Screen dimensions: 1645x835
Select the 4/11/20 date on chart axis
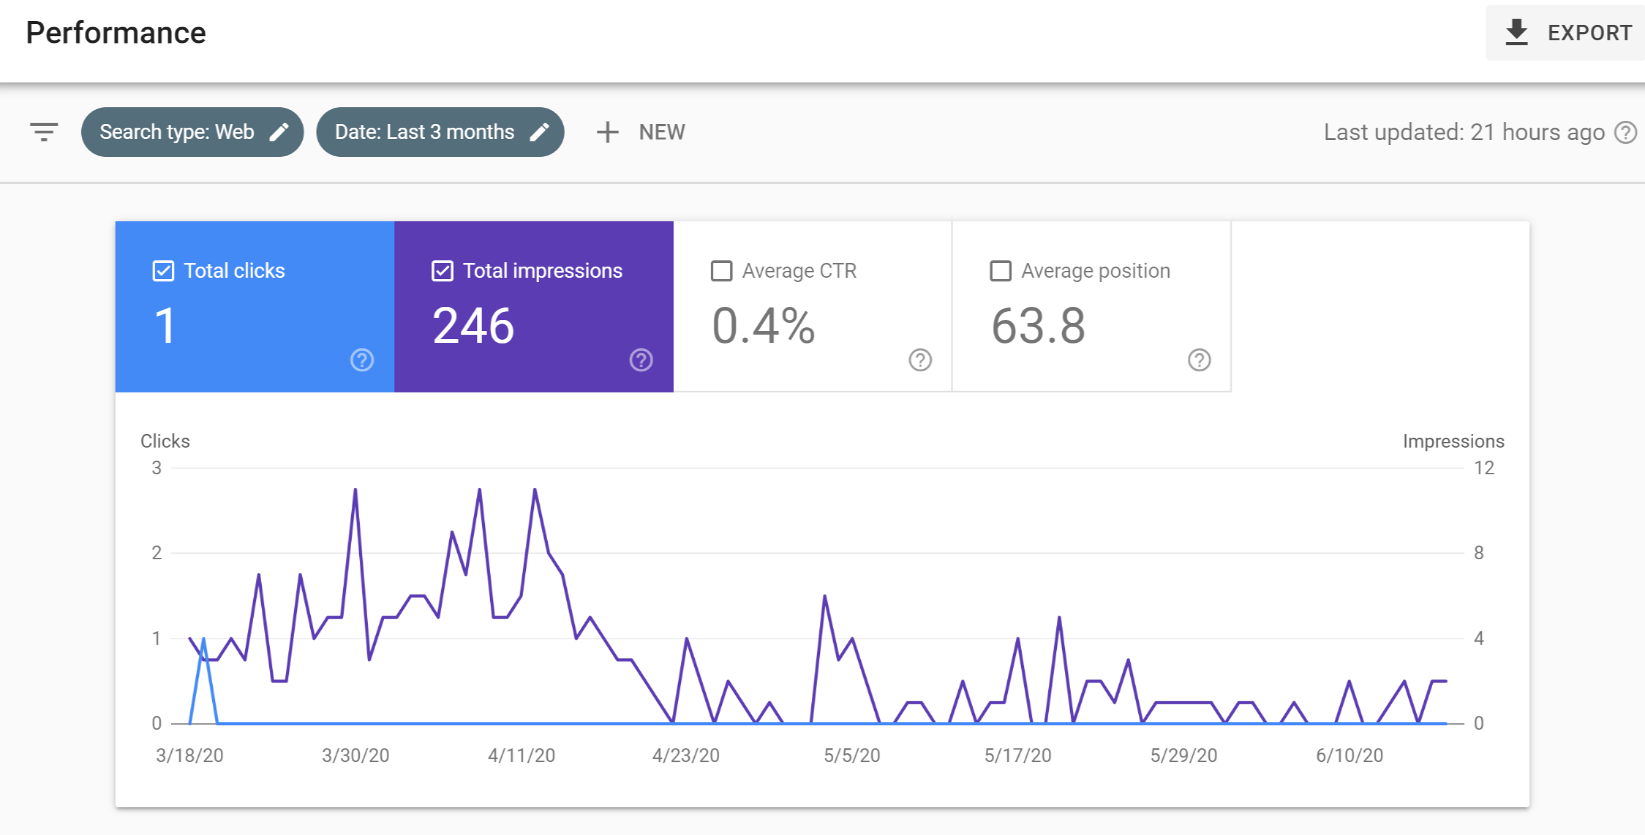click(521, 756)
